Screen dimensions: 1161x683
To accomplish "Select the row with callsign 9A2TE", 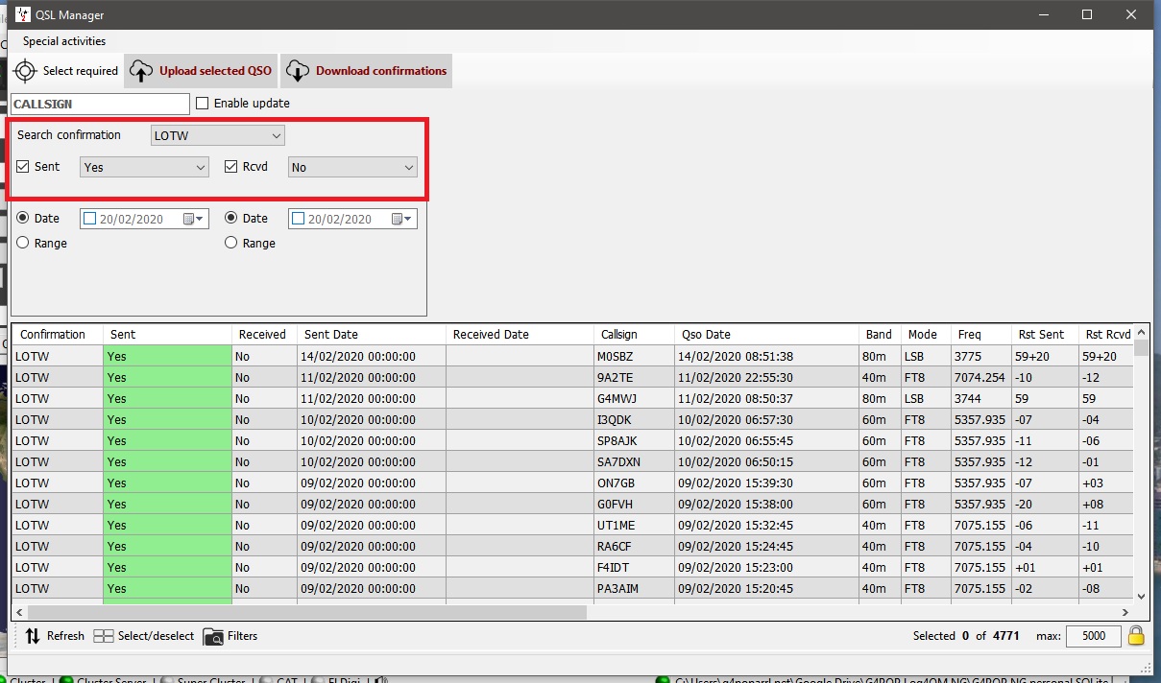I will pos(572,377).
